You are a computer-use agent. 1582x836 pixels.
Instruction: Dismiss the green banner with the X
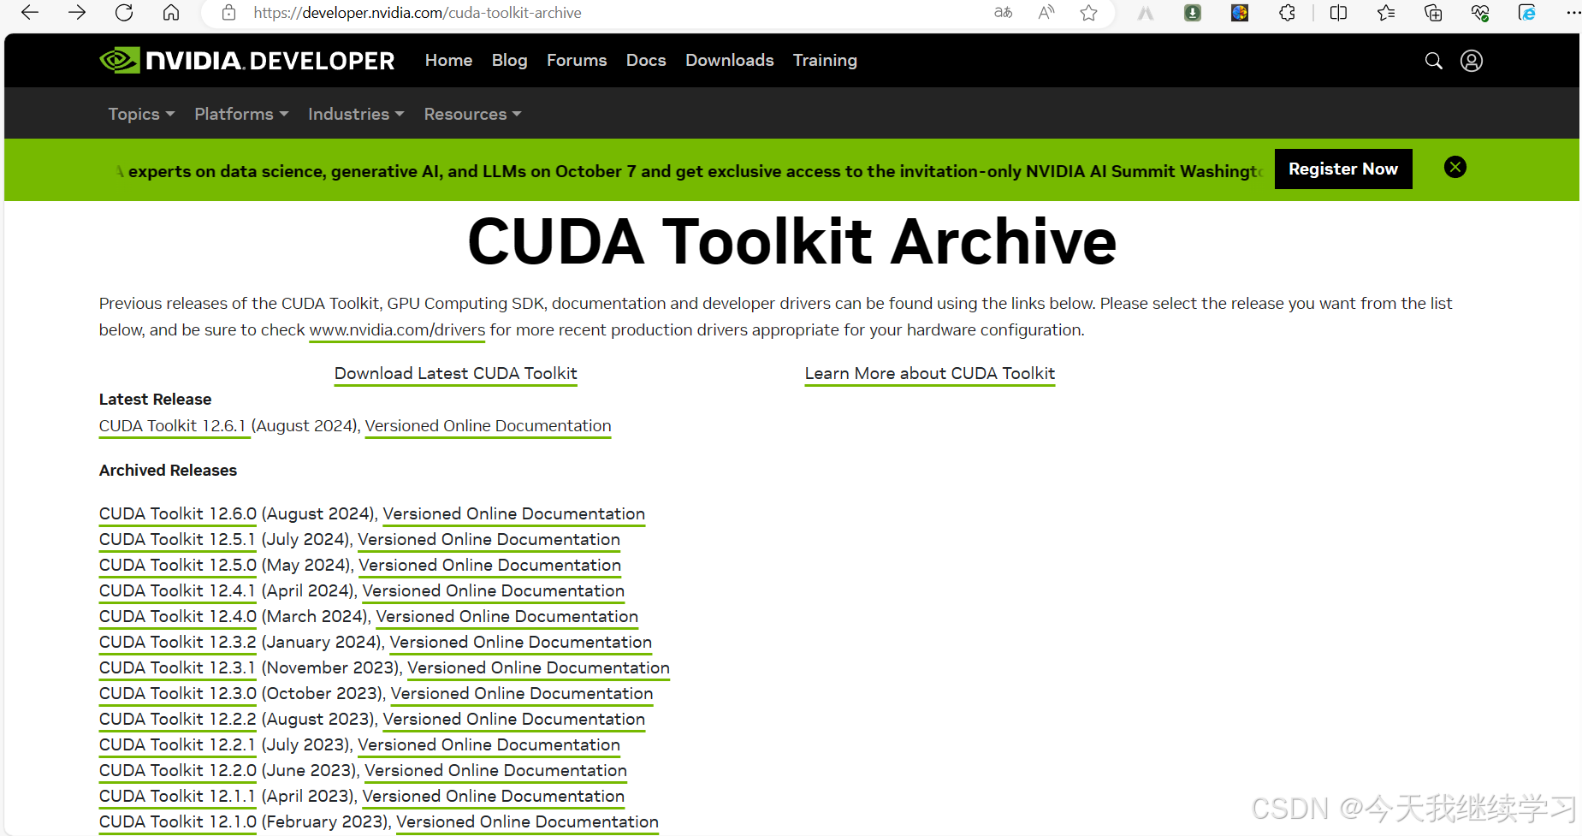pyautogui.click(x=1455, y=167)
